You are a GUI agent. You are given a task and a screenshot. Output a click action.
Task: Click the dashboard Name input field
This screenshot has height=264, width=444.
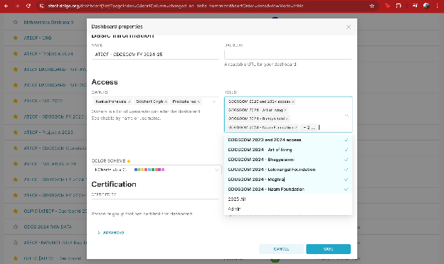(155, 54)
